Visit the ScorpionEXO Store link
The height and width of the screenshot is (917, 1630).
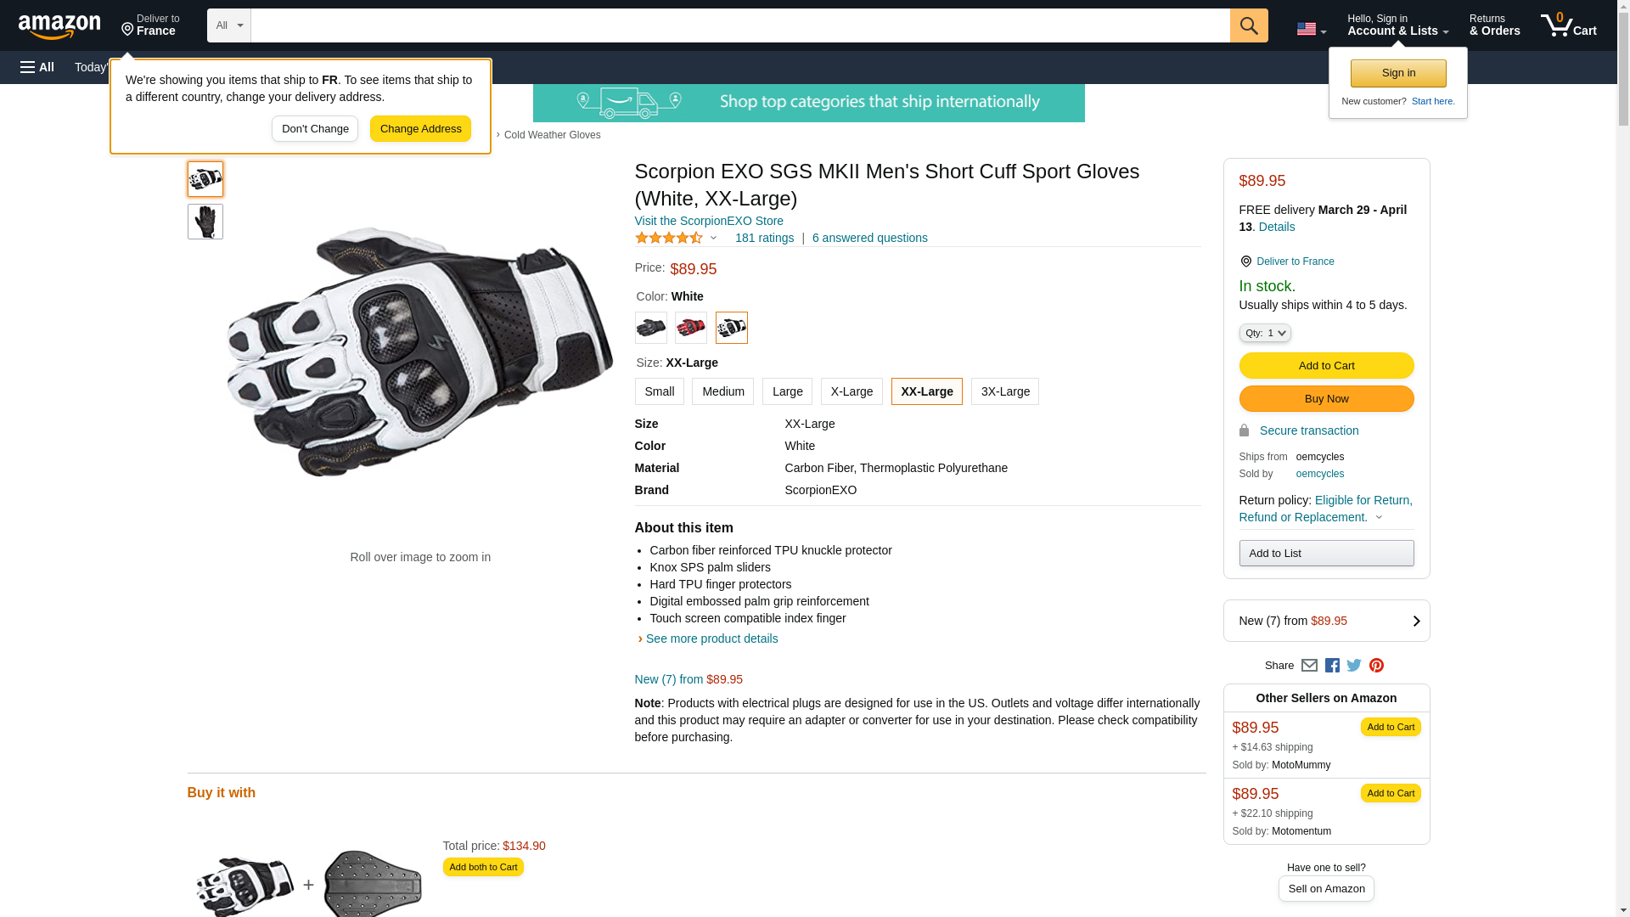pos(709,221)
